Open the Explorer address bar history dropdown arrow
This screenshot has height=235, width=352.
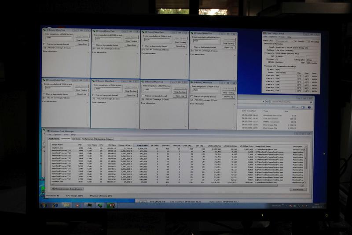[x=263, y=102]
